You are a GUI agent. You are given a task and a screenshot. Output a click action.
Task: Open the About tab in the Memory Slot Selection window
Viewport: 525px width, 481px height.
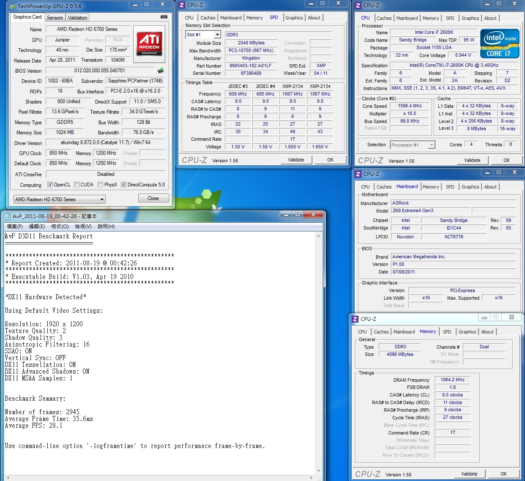314,18
